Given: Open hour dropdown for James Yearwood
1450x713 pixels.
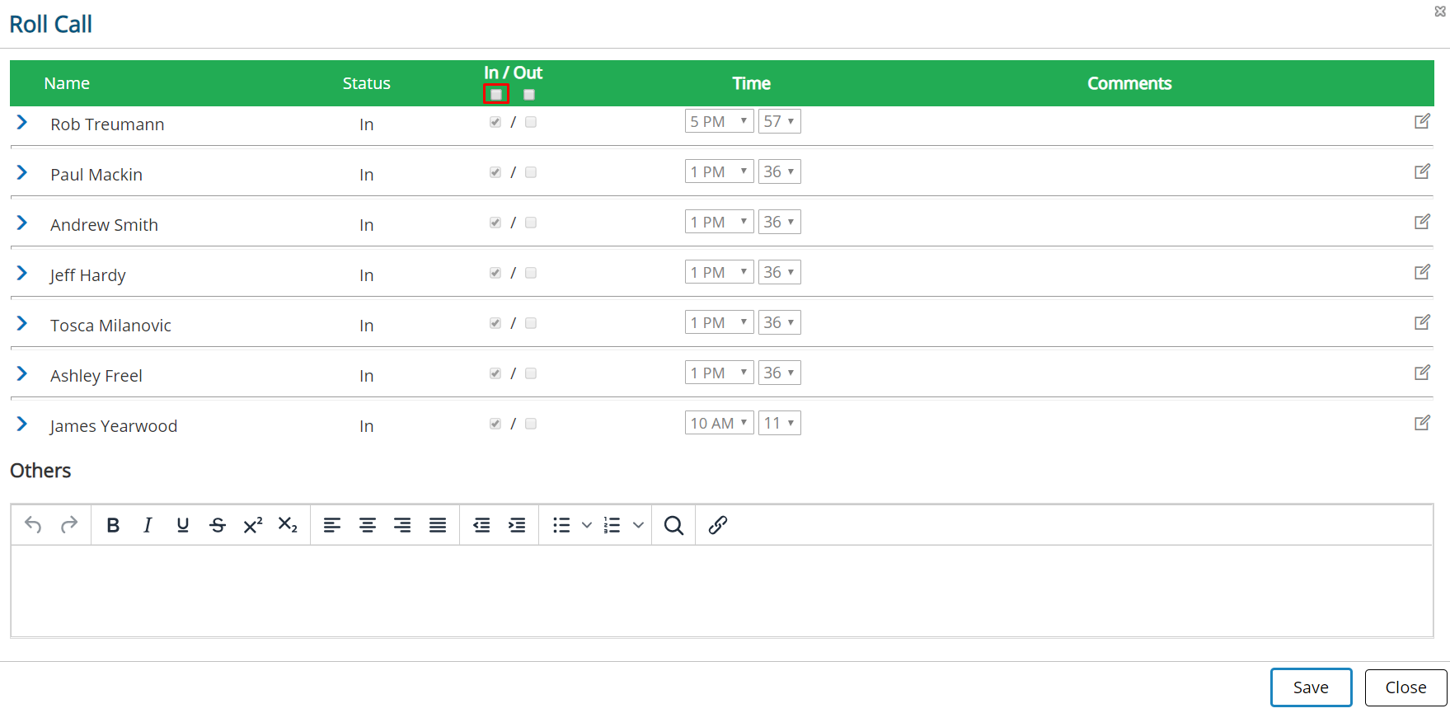Looking at the screenshot, I should point(719,423).
